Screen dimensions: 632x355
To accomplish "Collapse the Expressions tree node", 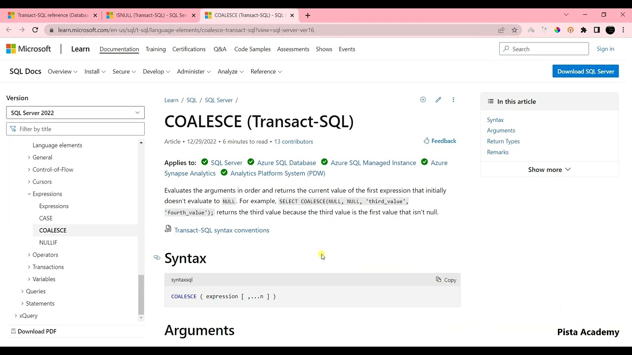I will (x=29, y=194).
